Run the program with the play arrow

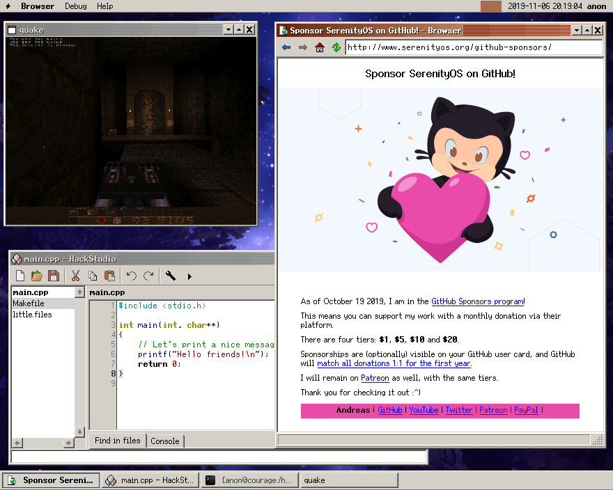(189, 276)
